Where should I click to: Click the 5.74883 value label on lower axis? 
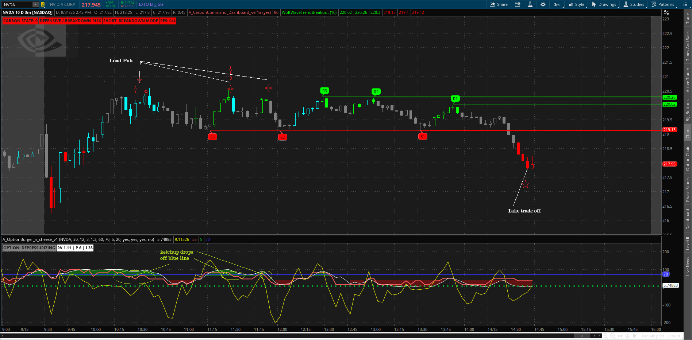pyautogui.click(x=670, y=285)
